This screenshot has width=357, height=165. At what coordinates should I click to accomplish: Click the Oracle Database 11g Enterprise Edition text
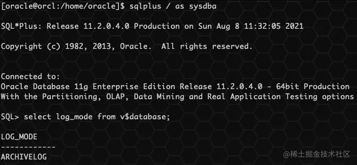tap(88, 86)
